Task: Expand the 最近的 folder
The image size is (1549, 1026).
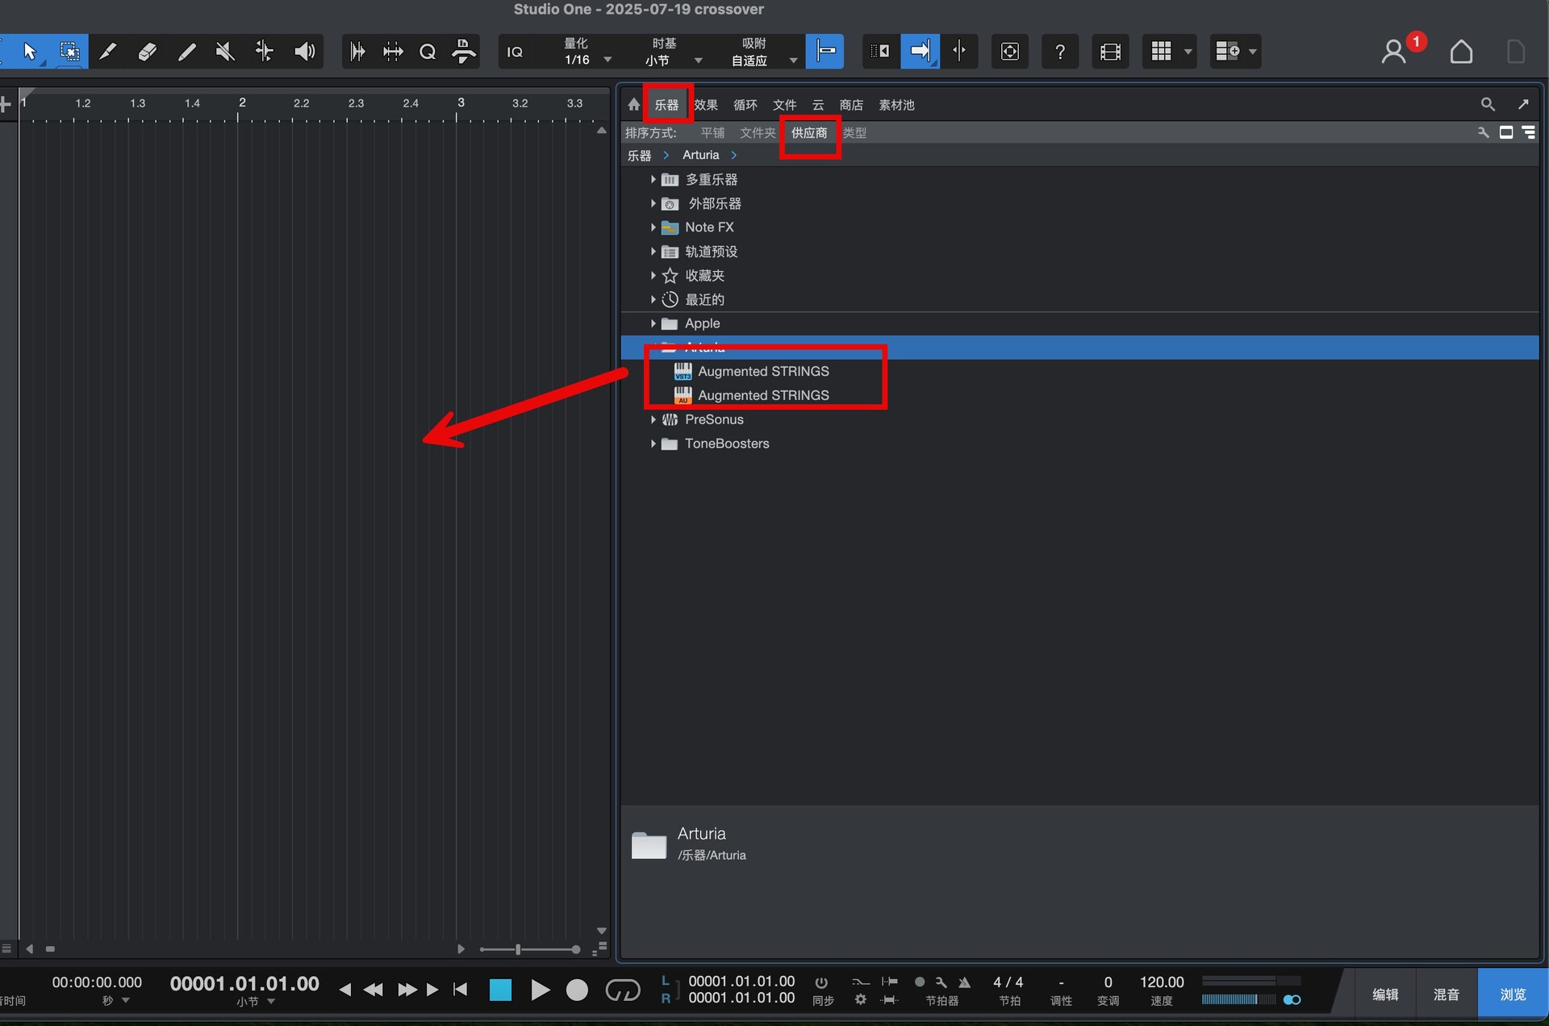Action: coord(653,299)
